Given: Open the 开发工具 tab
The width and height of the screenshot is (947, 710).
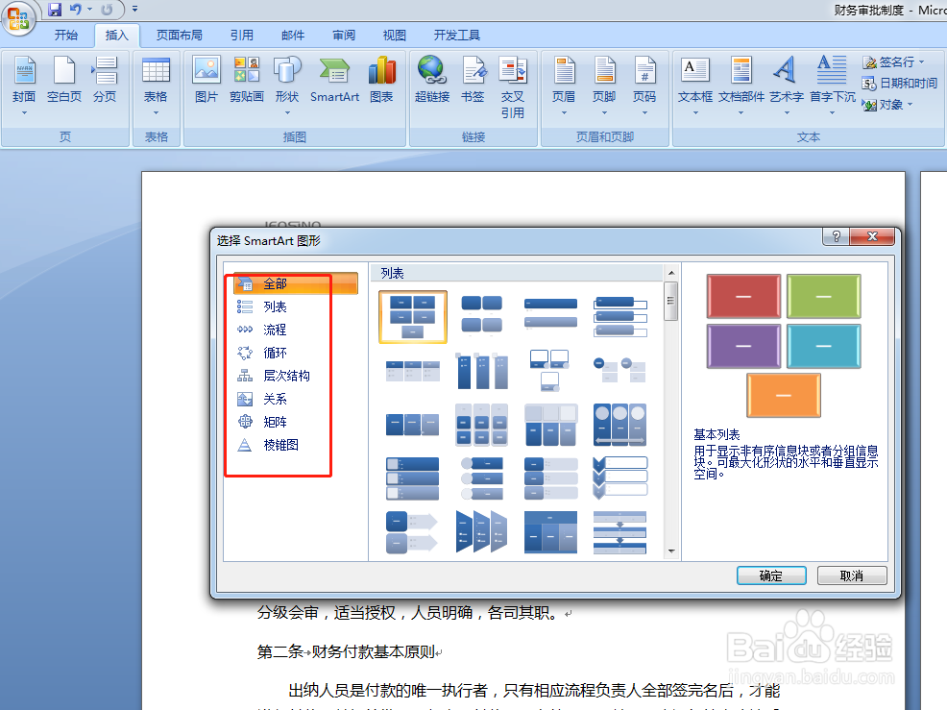Looking at the screenshot, I should click(456, 35).
